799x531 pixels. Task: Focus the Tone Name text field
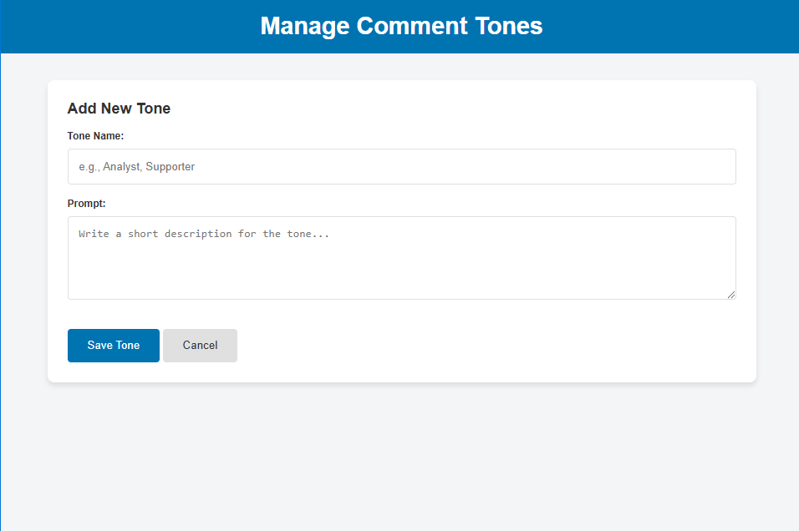[401, 167]
